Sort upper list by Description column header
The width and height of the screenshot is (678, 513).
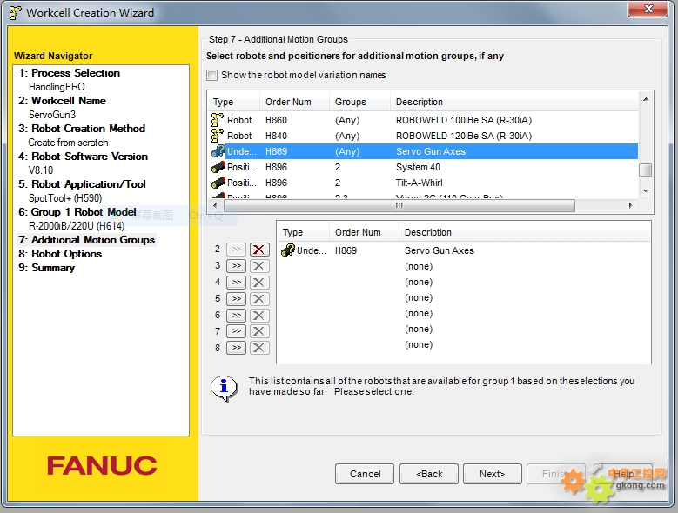(419, 102)
